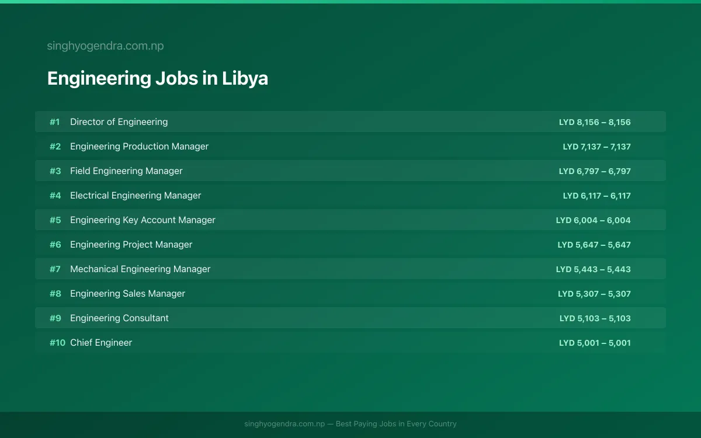The width and height of the screenshot is (701, 438).
Task: Click the salary 'LYD 5,001 – 5,001'
Action: tap(595, 343)
